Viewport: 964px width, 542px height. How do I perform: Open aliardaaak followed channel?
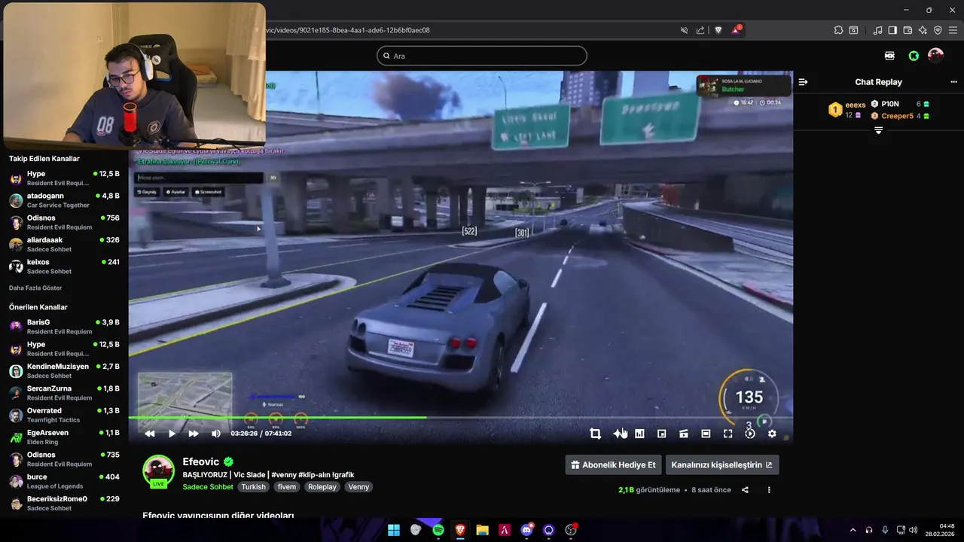pyautogui.click(x=64, y=245)
